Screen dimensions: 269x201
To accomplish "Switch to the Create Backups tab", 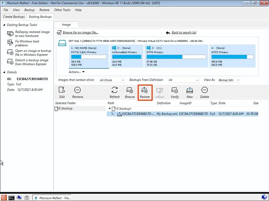I will pyautogui.click(x=14, y=17).
